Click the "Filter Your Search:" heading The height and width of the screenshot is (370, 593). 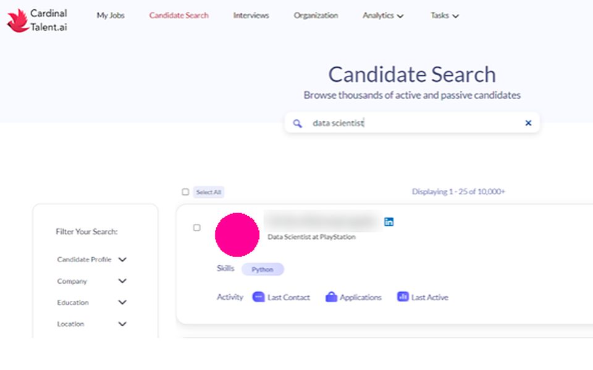(86, 231)
